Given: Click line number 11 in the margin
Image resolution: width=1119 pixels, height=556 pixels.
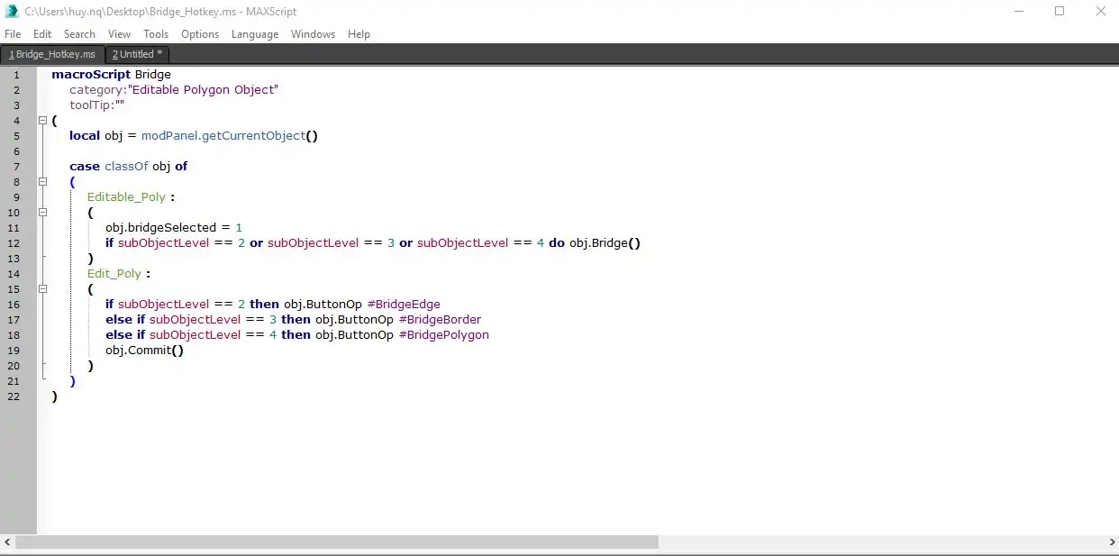Looking at the screenshot, I should [14, 228].
